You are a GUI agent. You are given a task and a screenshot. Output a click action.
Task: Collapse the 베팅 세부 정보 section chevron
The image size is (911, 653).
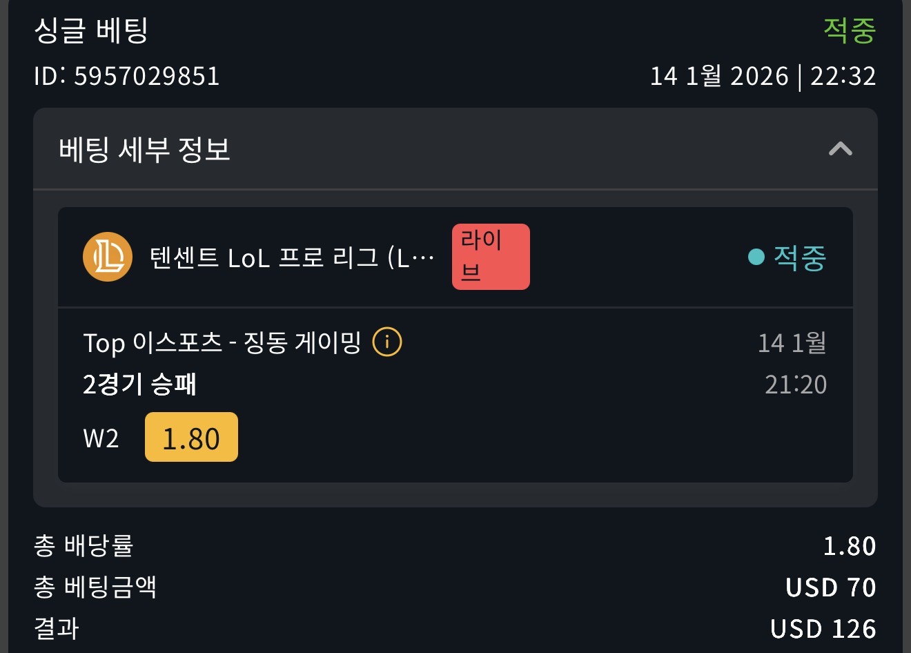click(840, 149)
